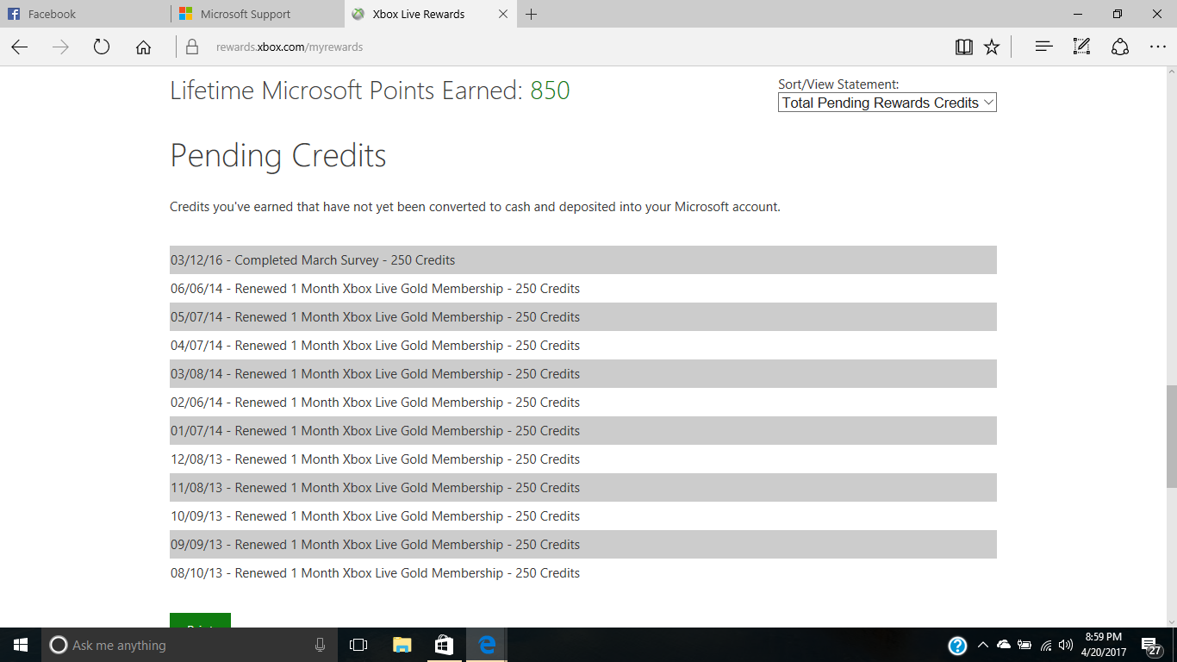This screenshot has width=1177, height=662.
Task: Open the Edge More actions menu
Action: tap(1157, 47)
